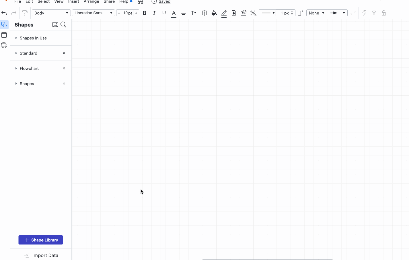This screenshot has height=260, width=409.
Task: Expand the Flowchart shape group
Action: [x=29, y=68]
